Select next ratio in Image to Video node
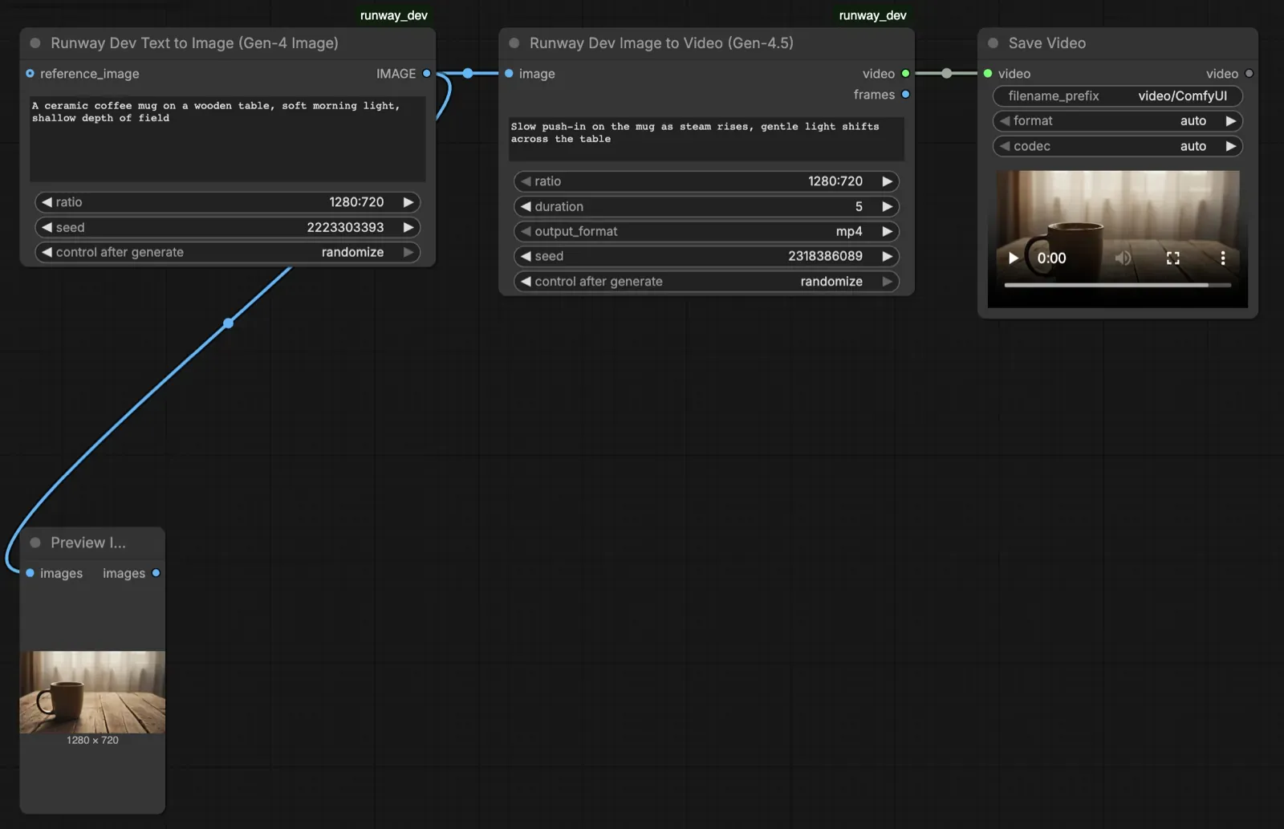The image size is (1284, 829). 888,181
